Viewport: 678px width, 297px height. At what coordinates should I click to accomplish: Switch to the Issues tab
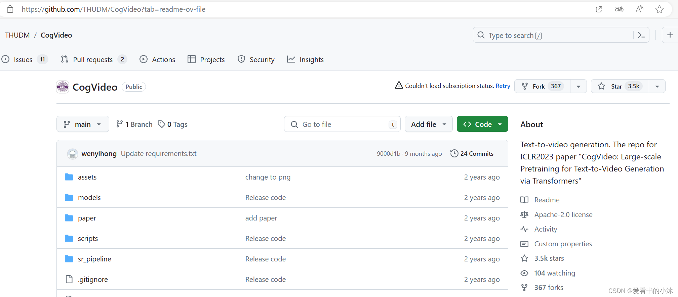pos(25,59)
